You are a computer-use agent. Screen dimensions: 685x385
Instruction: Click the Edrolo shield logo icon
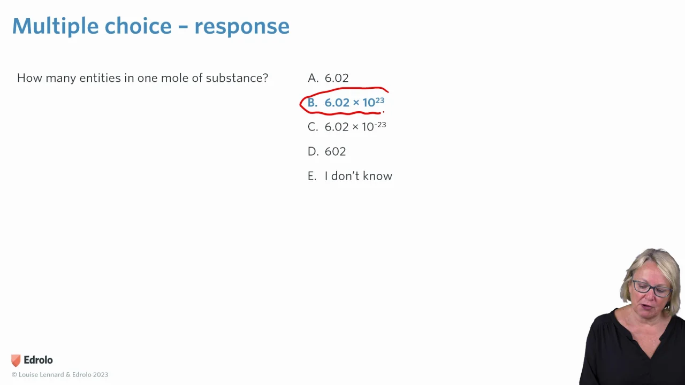[x=16, y=360]
